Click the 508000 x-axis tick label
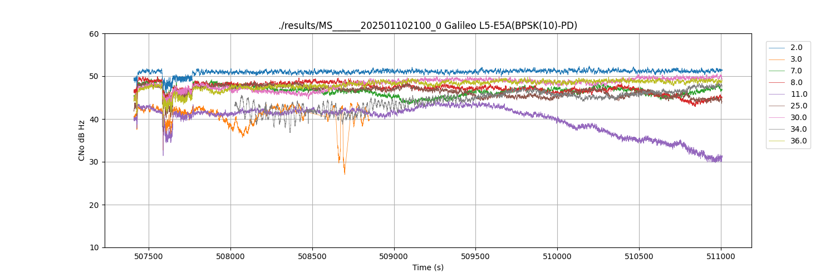Screen dimensions: 835x278 tap(230, 256)
